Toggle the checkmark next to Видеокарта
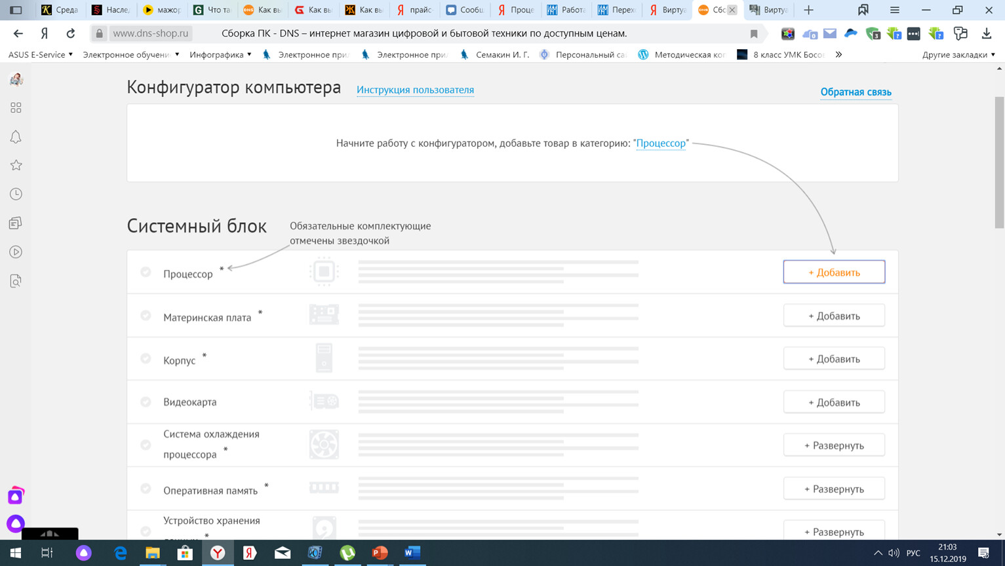 pyautogui.click(x=146, y=402)
